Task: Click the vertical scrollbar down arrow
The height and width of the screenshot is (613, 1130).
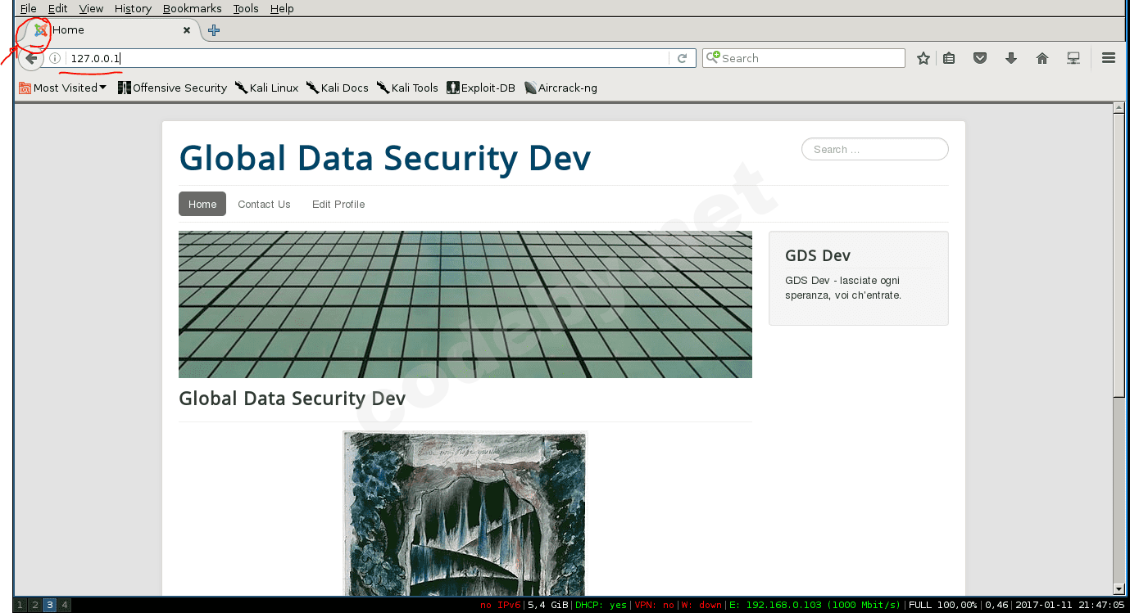Action: [1119, 588]
